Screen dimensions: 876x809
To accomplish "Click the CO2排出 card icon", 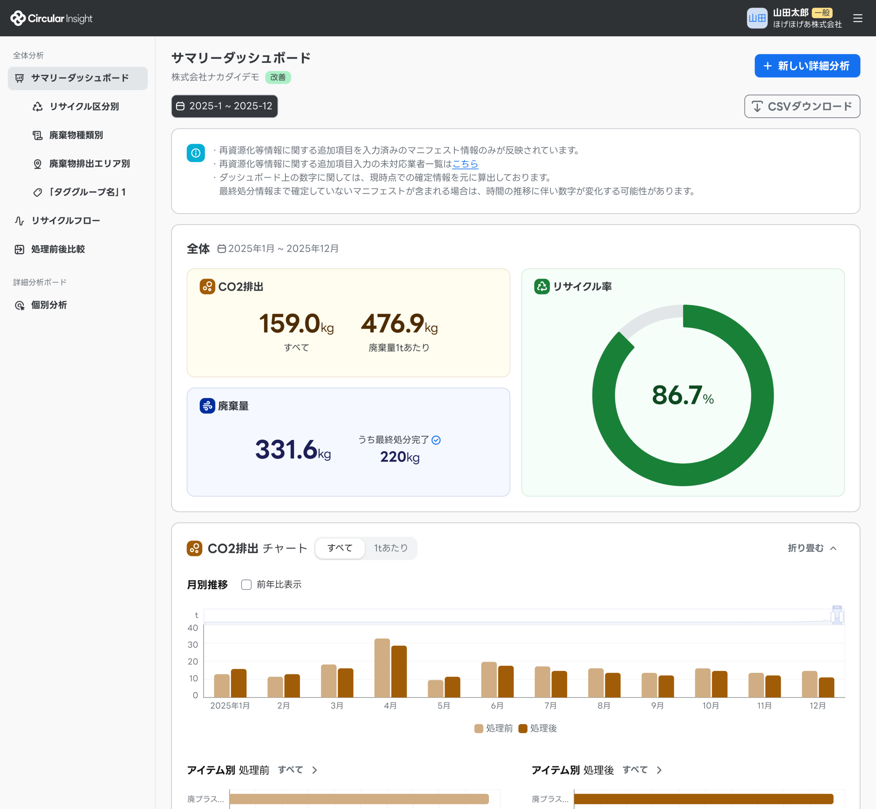I will (x=207, y=286).
